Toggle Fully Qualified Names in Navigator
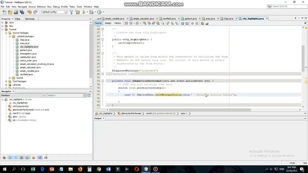This screenshot has width=308, height=173. tap(34, 158)
